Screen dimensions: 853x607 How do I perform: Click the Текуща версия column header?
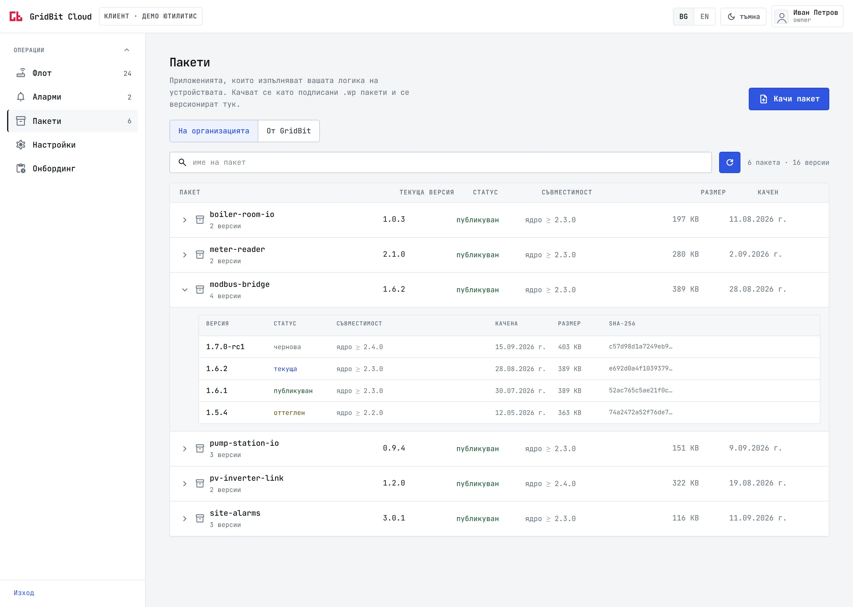(426, 192)
